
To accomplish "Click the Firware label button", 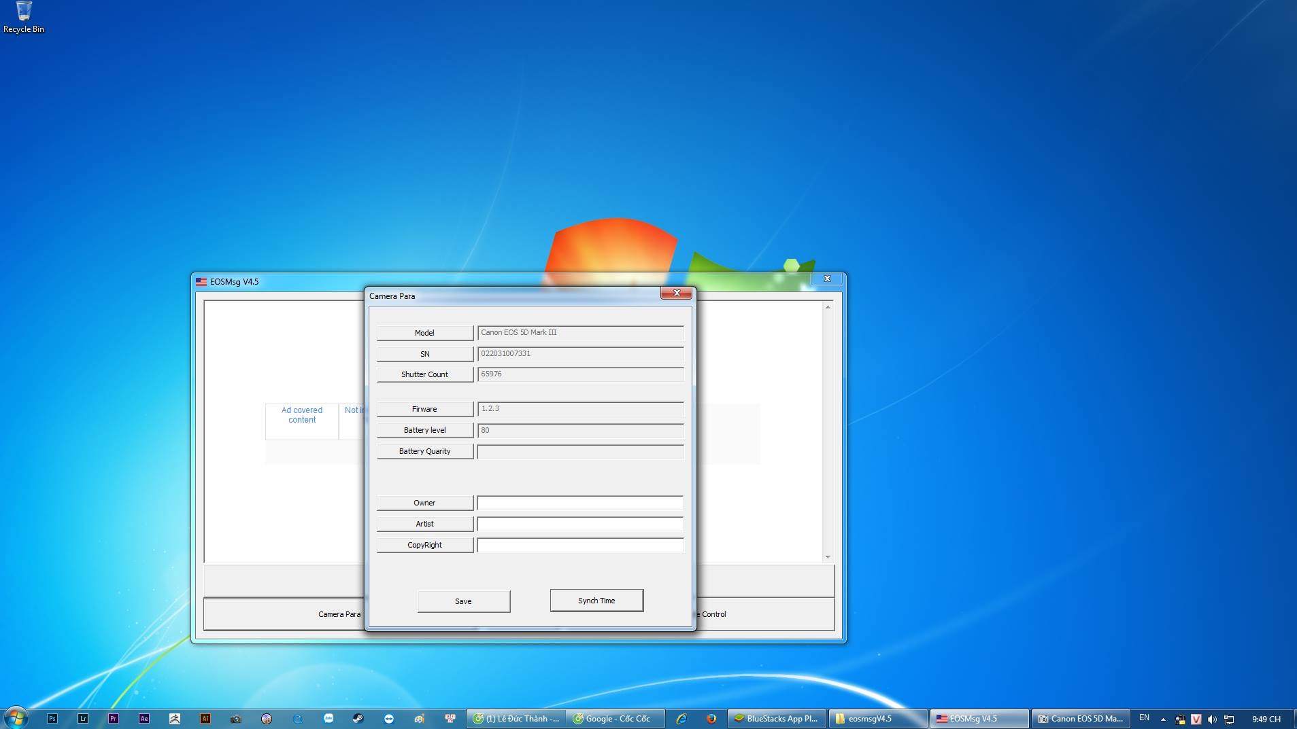I will pos(424,409).
